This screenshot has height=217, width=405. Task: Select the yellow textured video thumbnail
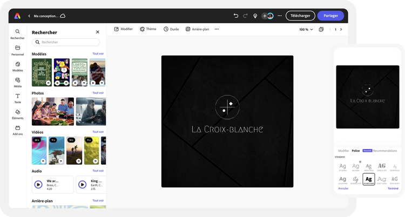coord(92,151)
